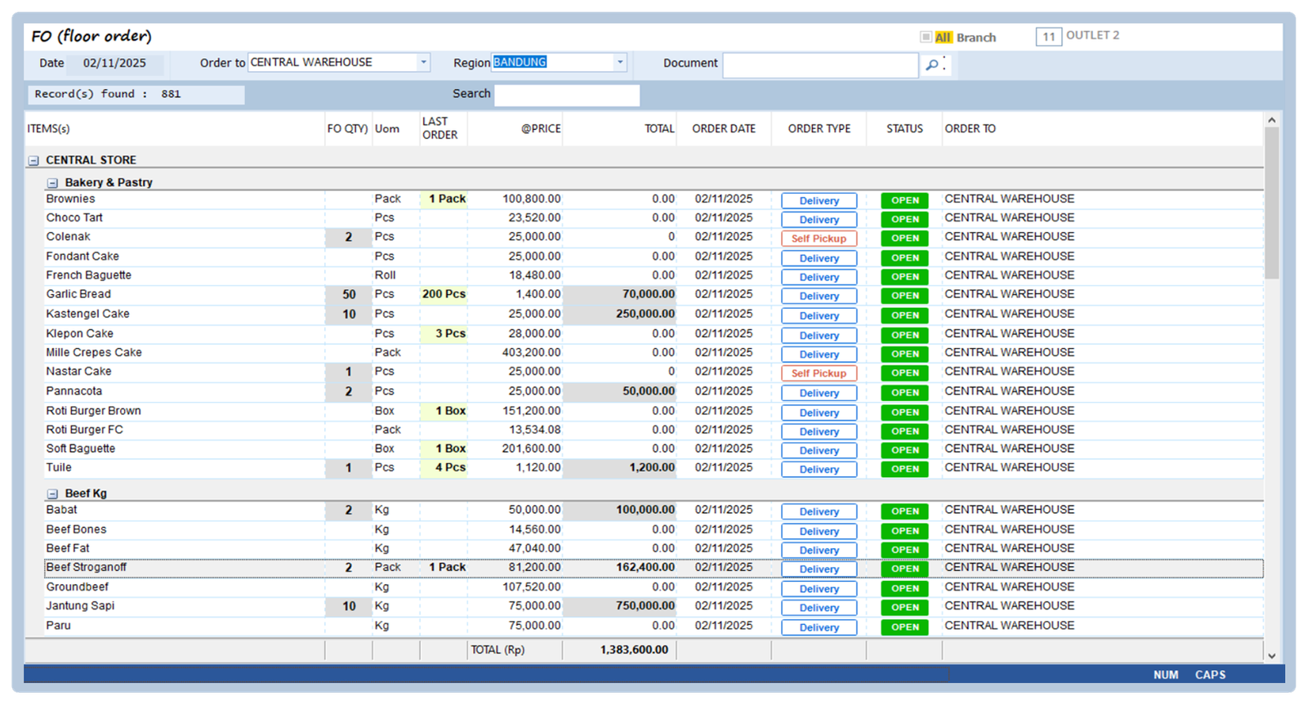Open the Region dropdown arrow
Viewport: 1307px width, 705px height.
pyautogui.click(x=620, y=62)
